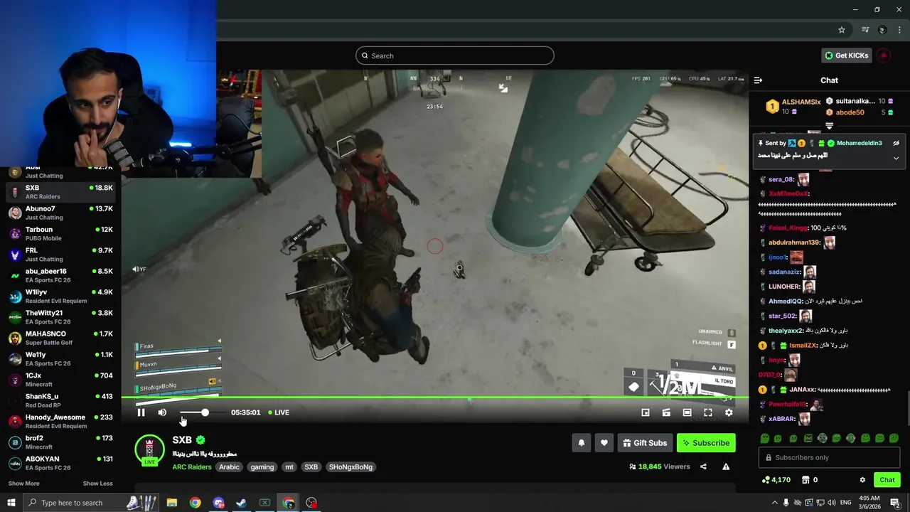Cast the stream with the cast icon
The width and height of the screenshot is (910, 512).
pos(666,412)
